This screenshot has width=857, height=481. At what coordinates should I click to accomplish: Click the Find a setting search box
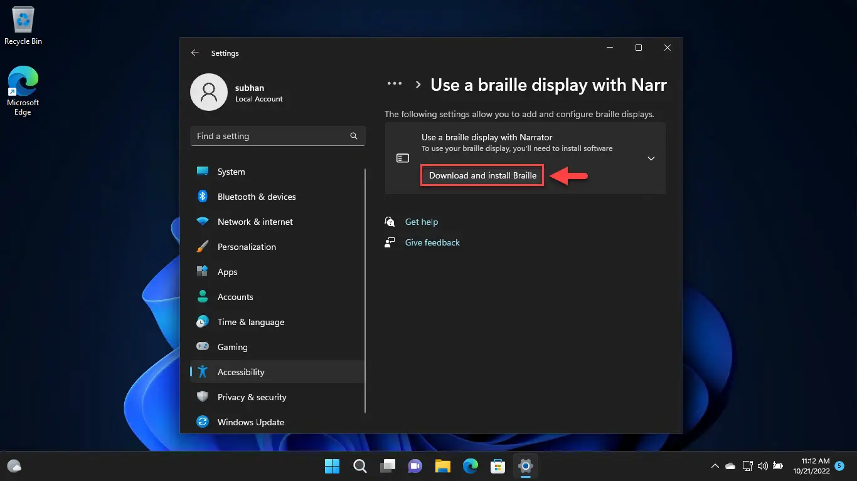coord(278,136)
